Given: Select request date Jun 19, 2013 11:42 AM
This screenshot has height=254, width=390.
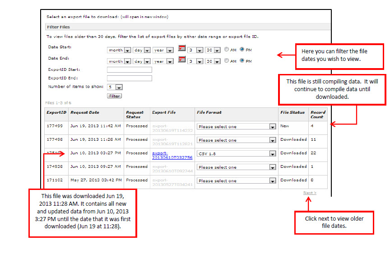Looking at the screenshot, I should pyautogui.click(x=96, y=126).
